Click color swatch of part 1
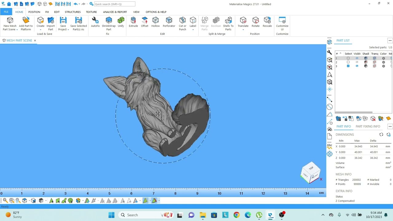The height and width of the screenshot is (221, 393). pyautogui.click(x=383, y=58)
